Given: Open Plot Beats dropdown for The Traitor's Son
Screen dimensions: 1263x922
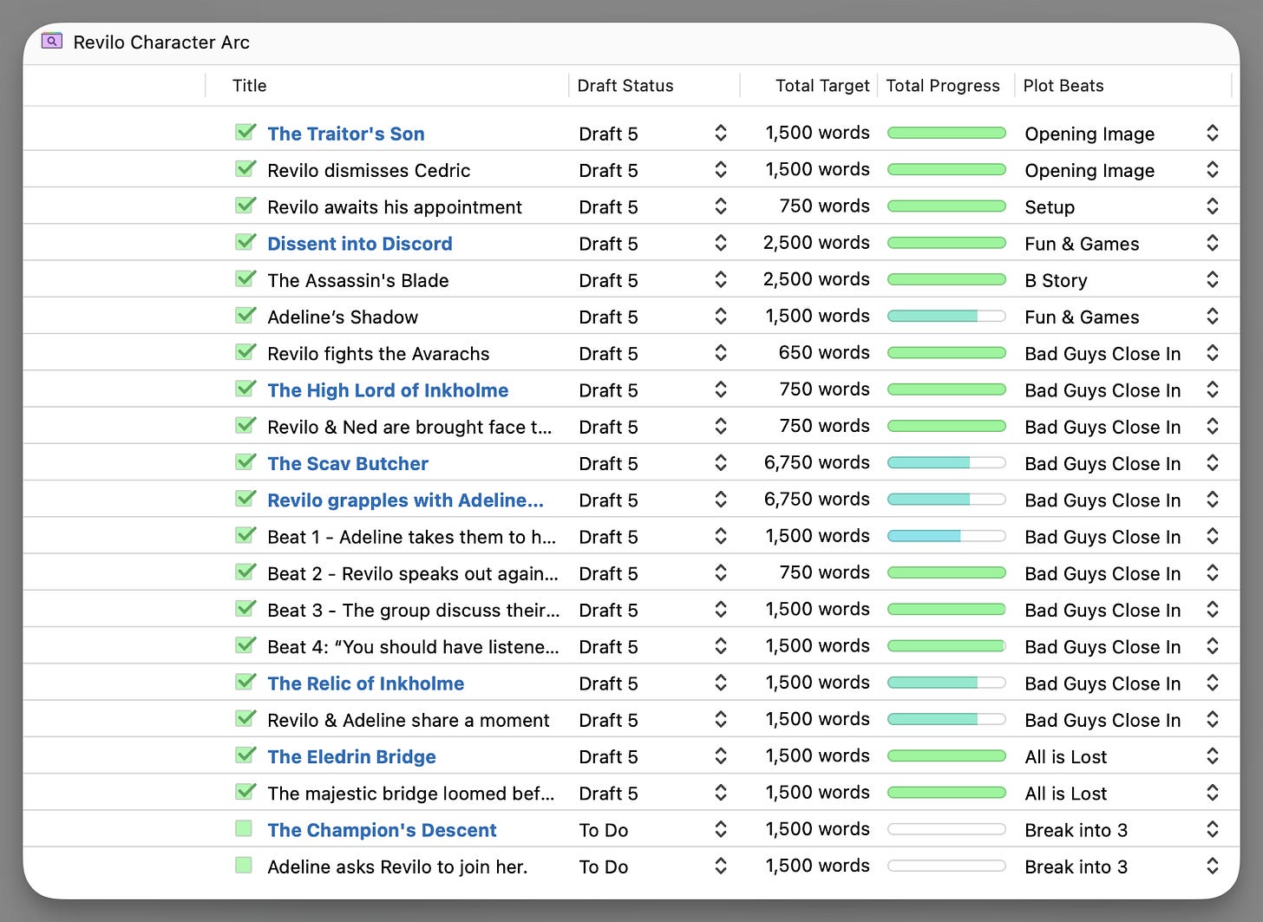Looking at the screenshot, I should (1212, 134).
